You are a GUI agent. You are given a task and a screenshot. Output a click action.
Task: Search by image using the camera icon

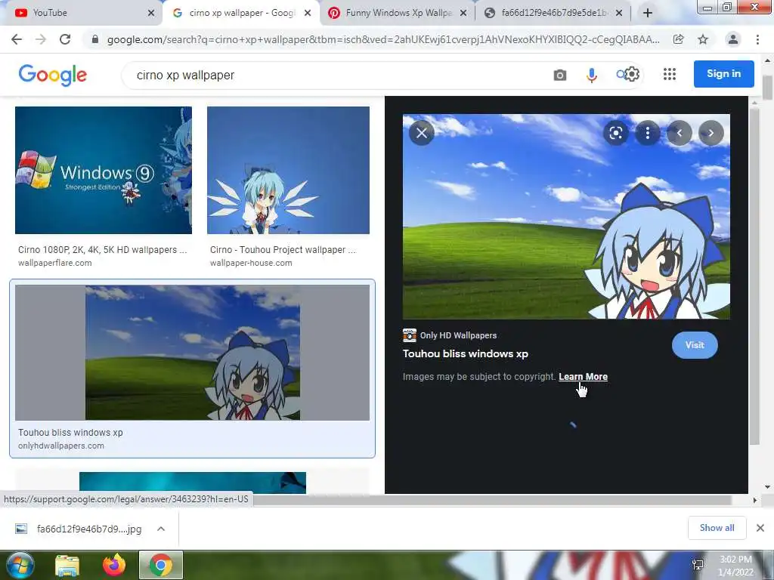pos(560,75)
